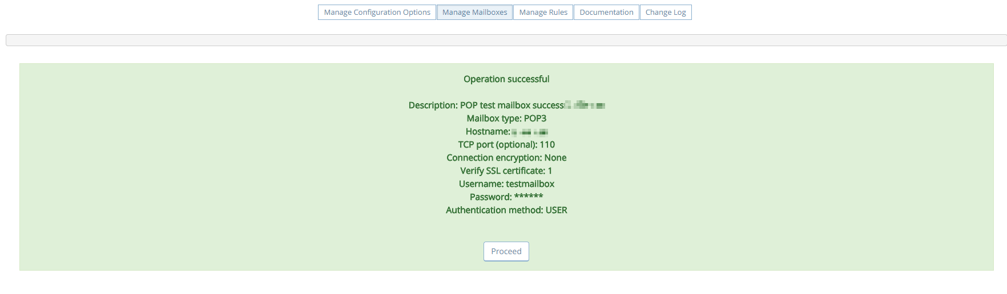This screenshot has height=294, width=1007.
Task: View the Change Log tab
Action: [x=666, y=13]
